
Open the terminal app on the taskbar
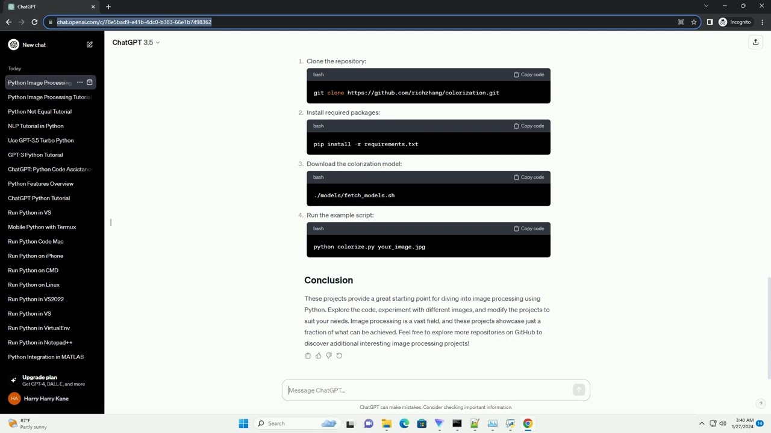coord(457,423)
